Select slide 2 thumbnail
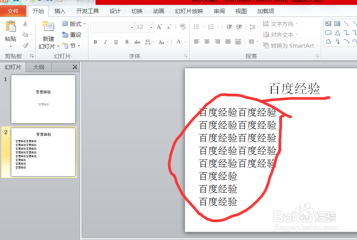Screen dimensions: 357x240 tap(43, 152)
